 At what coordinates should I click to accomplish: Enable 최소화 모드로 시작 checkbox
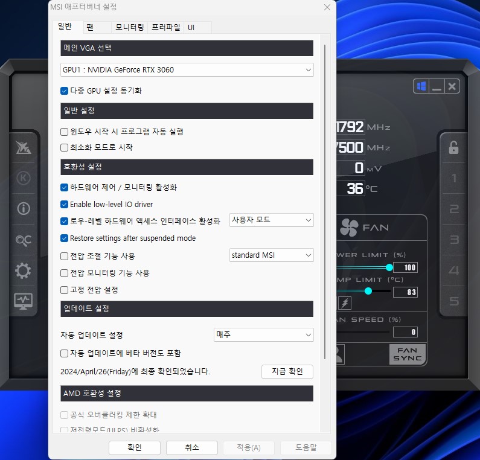(64, 147)
